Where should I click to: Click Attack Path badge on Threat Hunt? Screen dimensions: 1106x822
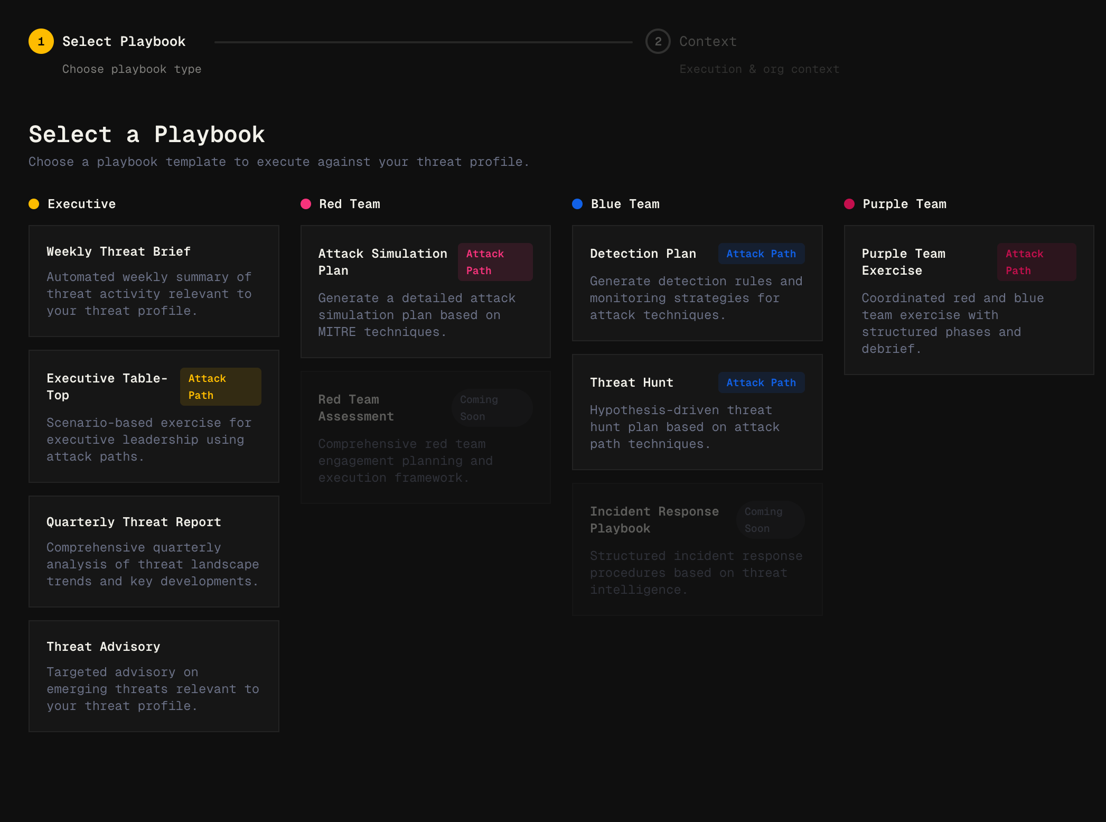(x=761, y=382)
